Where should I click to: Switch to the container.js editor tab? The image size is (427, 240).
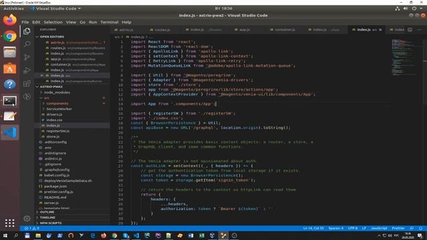click(x=285, y=29)
